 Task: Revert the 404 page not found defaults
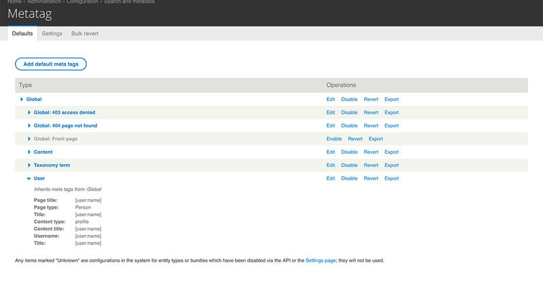pos(371,125)
